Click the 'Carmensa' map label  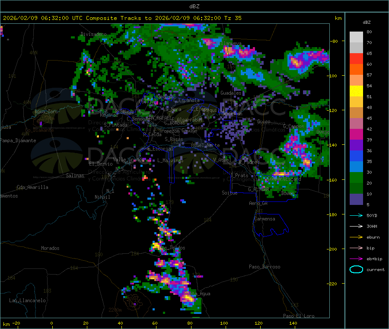point(265,219)
